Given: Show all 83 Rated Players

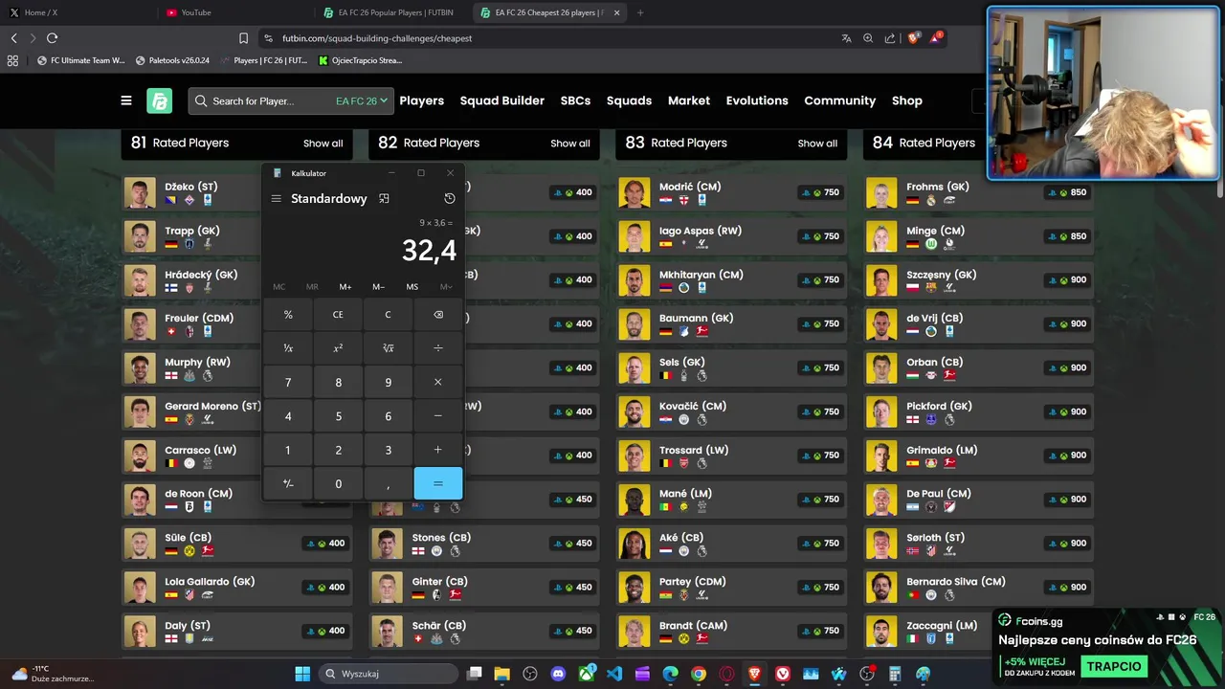Looking at the screenshot, I should 817,144.
